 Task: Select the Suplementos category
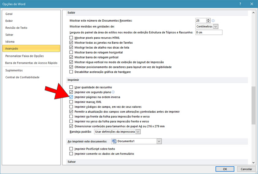coord(31,70)
